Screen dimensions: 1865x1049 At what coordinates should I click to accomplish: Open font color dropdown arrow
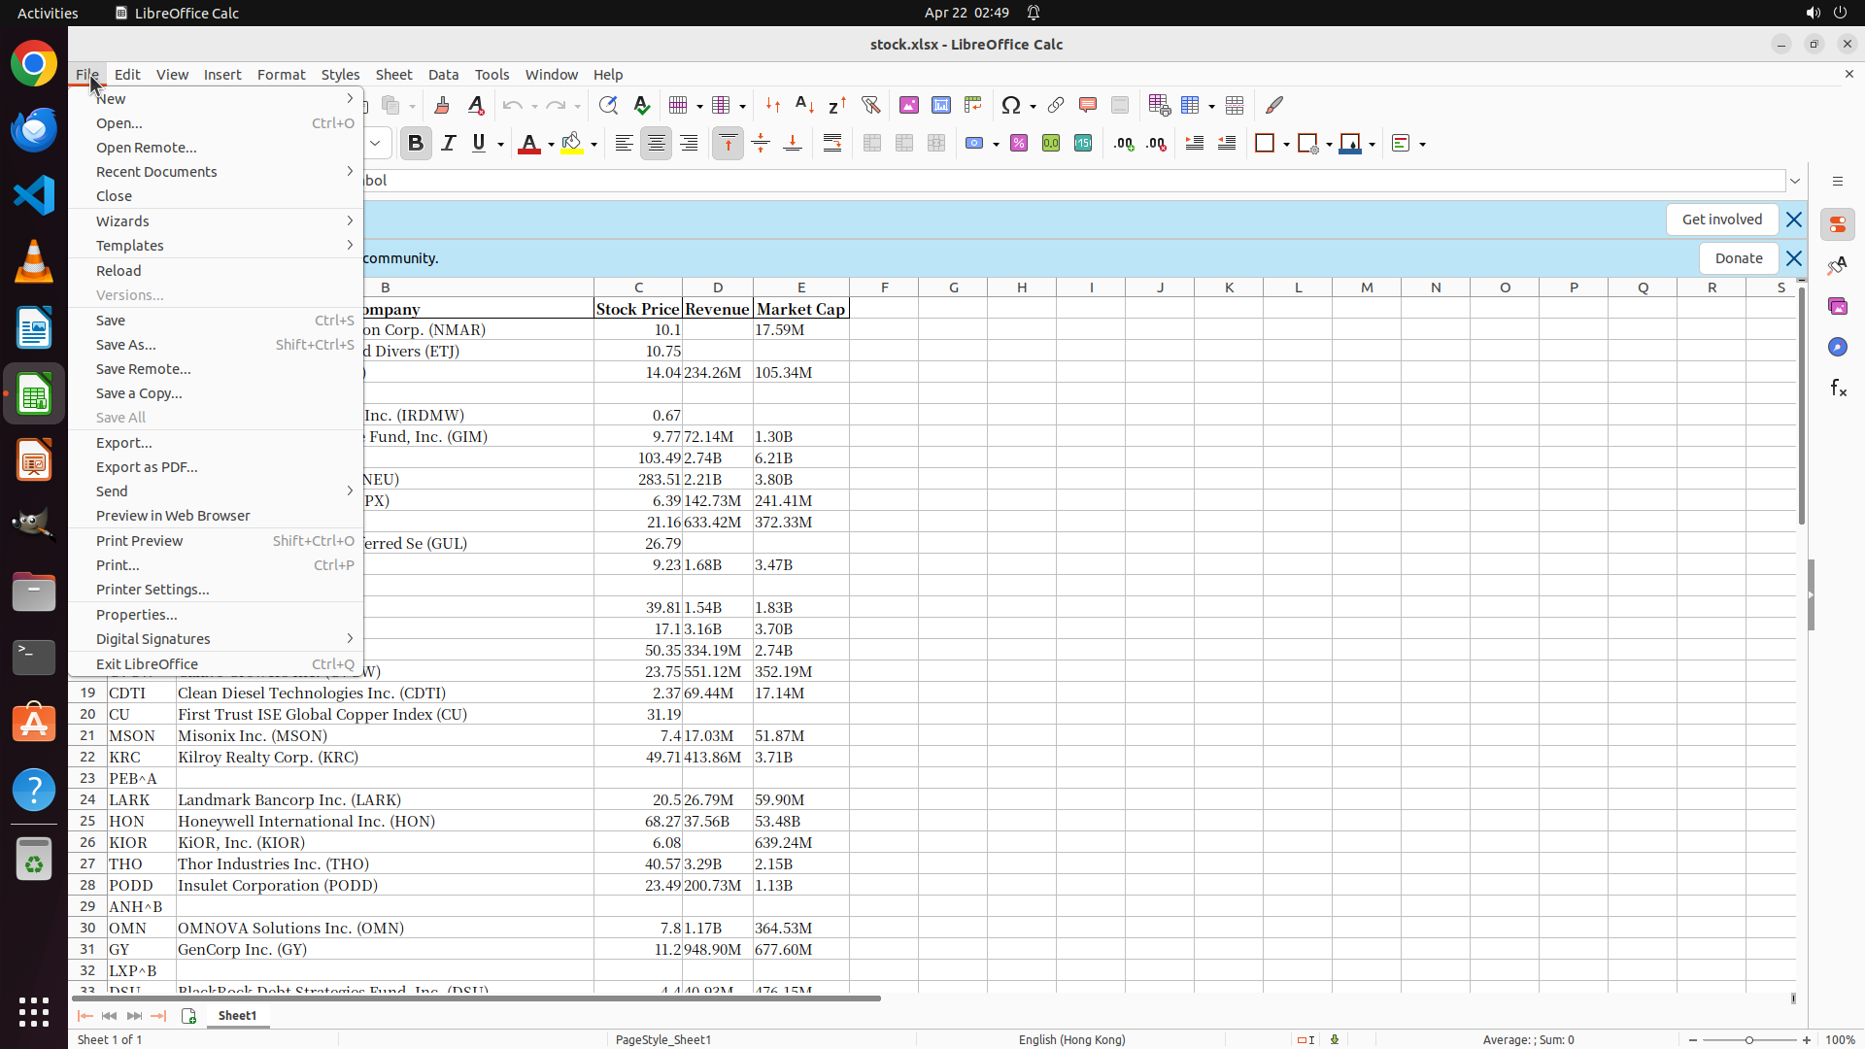click(x=551, y=145)
